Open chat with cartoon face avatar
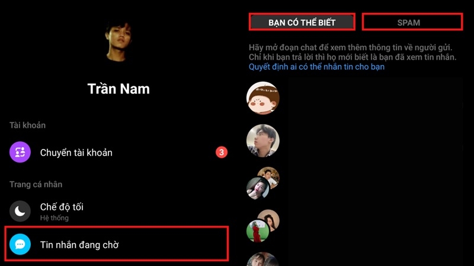The height and width of the screenshot is (266, 474). (262, 98)
